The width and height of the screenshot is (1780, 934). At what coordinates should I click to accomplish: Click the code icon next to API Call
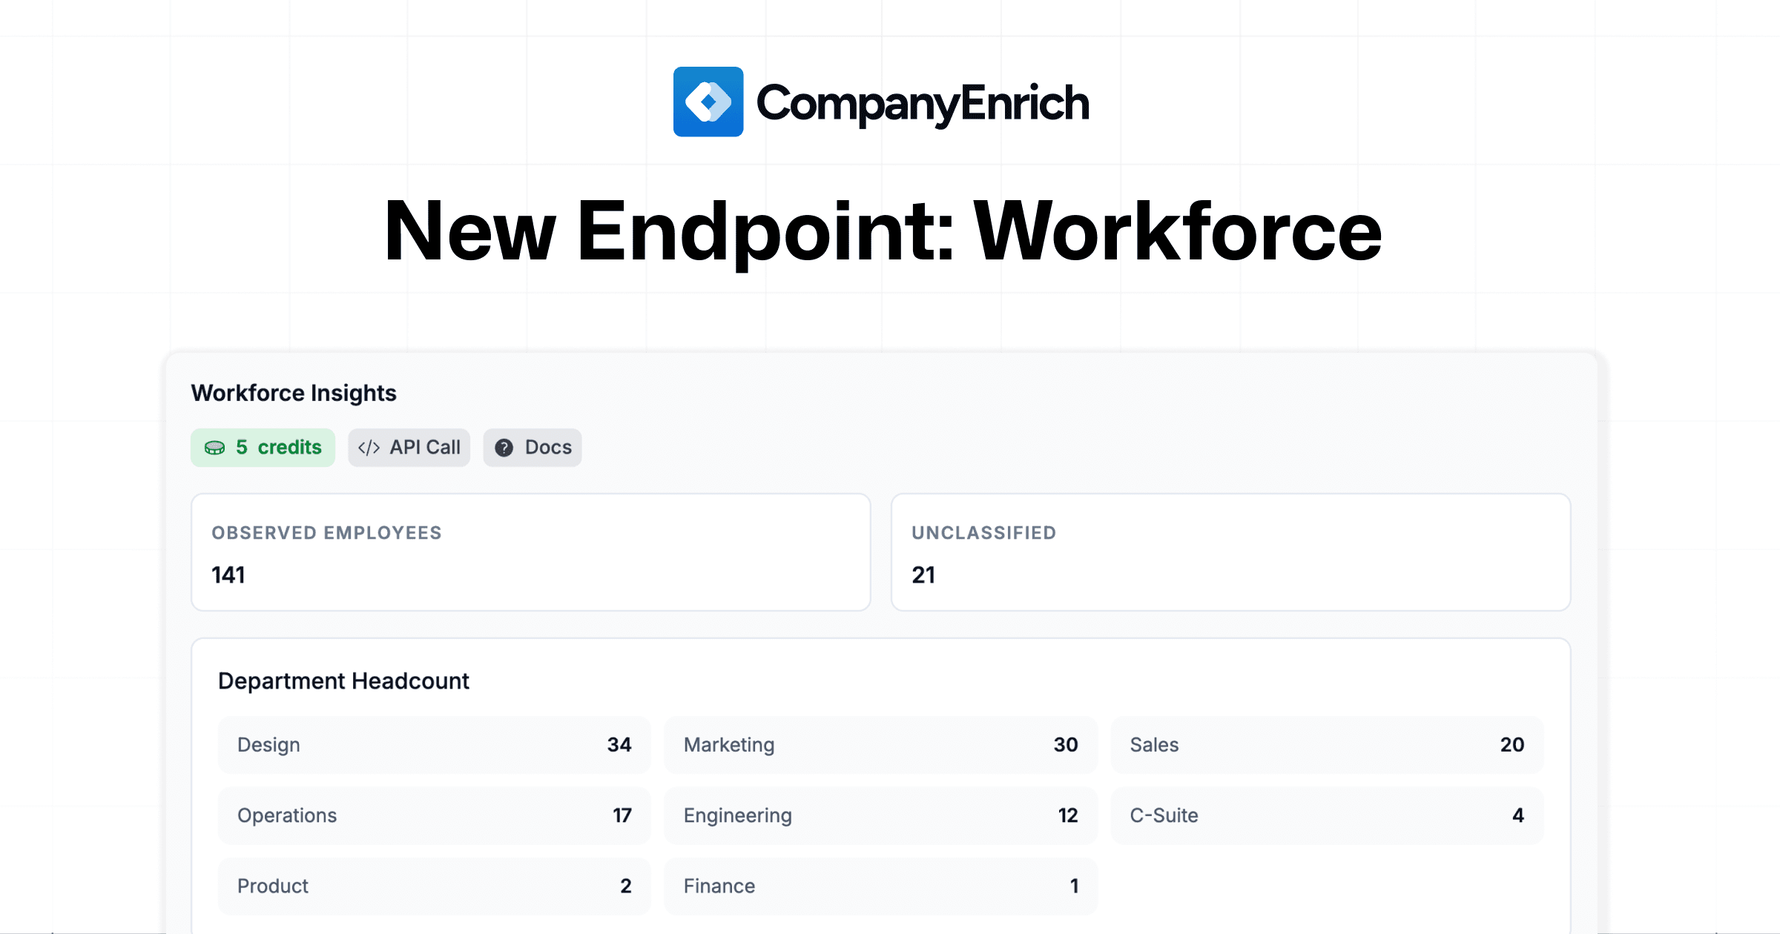pos(369,447)
